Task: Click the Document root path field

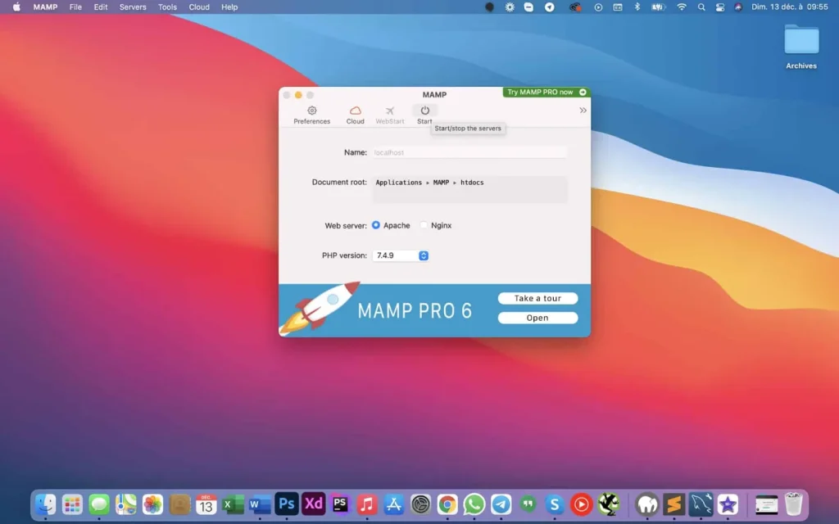Action: (469, 189)
